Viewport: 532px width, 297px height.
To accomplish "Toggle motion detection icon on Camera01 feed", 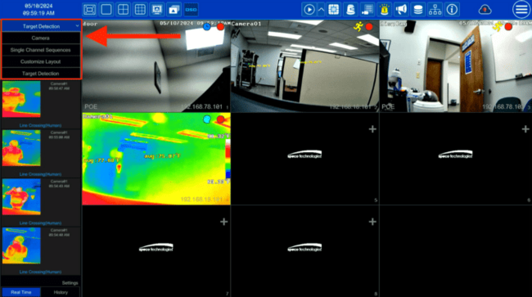I will pyautogui.click(x=358, y=27).
